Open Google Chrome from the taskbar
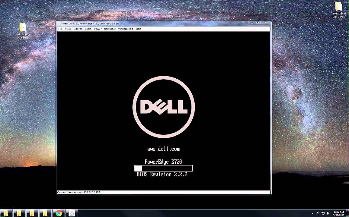This screenshot has width=349, height=217. click(x=59, y=213)
